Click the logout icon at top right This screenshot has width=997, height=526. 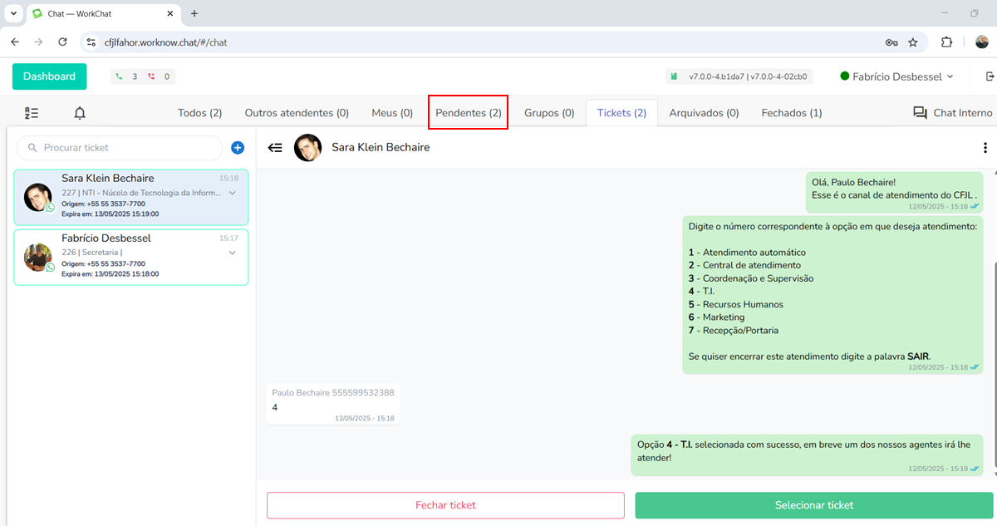(989, 76)
